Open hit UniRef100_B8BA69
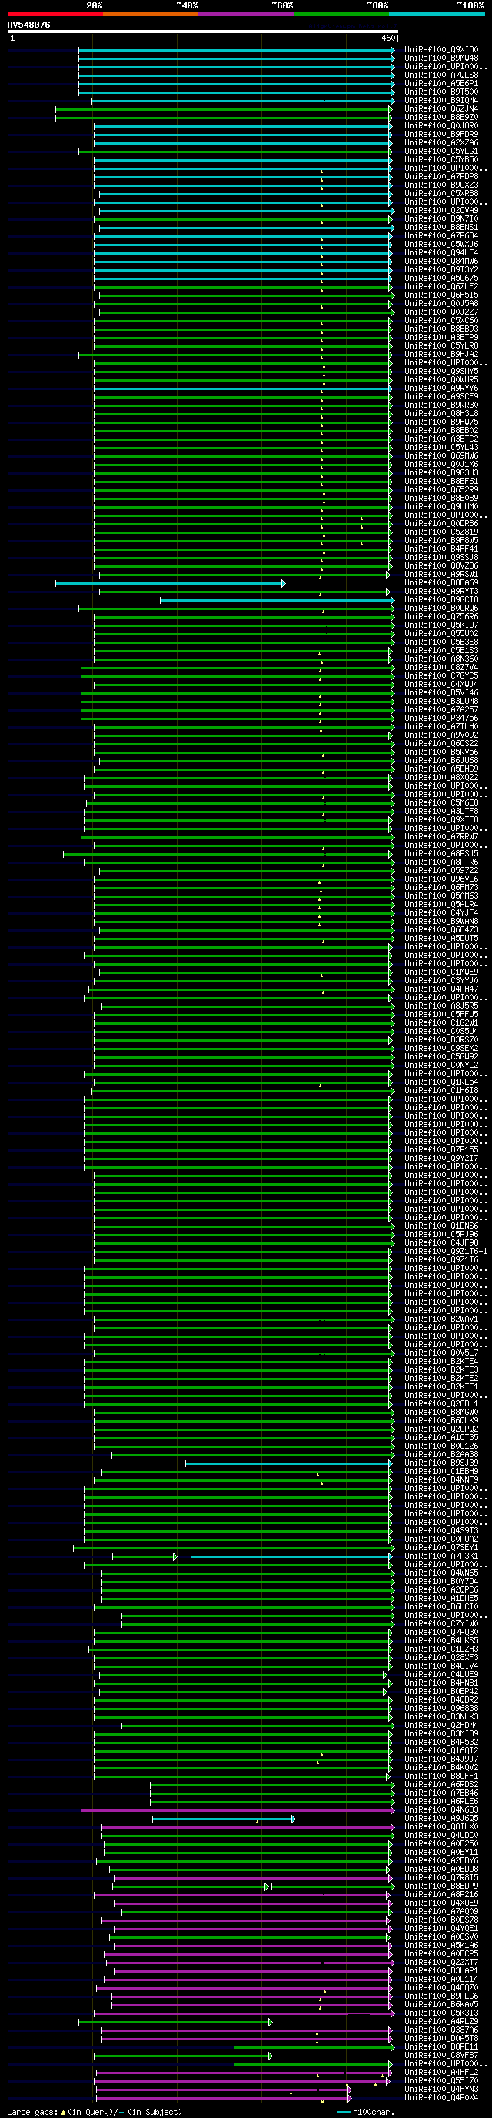Viewport: 492px width, 2118px height. (441, 583)
